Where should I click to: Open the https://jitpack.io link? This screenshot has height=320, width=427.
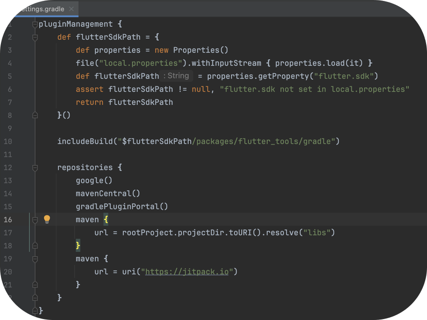pos(187,271)
